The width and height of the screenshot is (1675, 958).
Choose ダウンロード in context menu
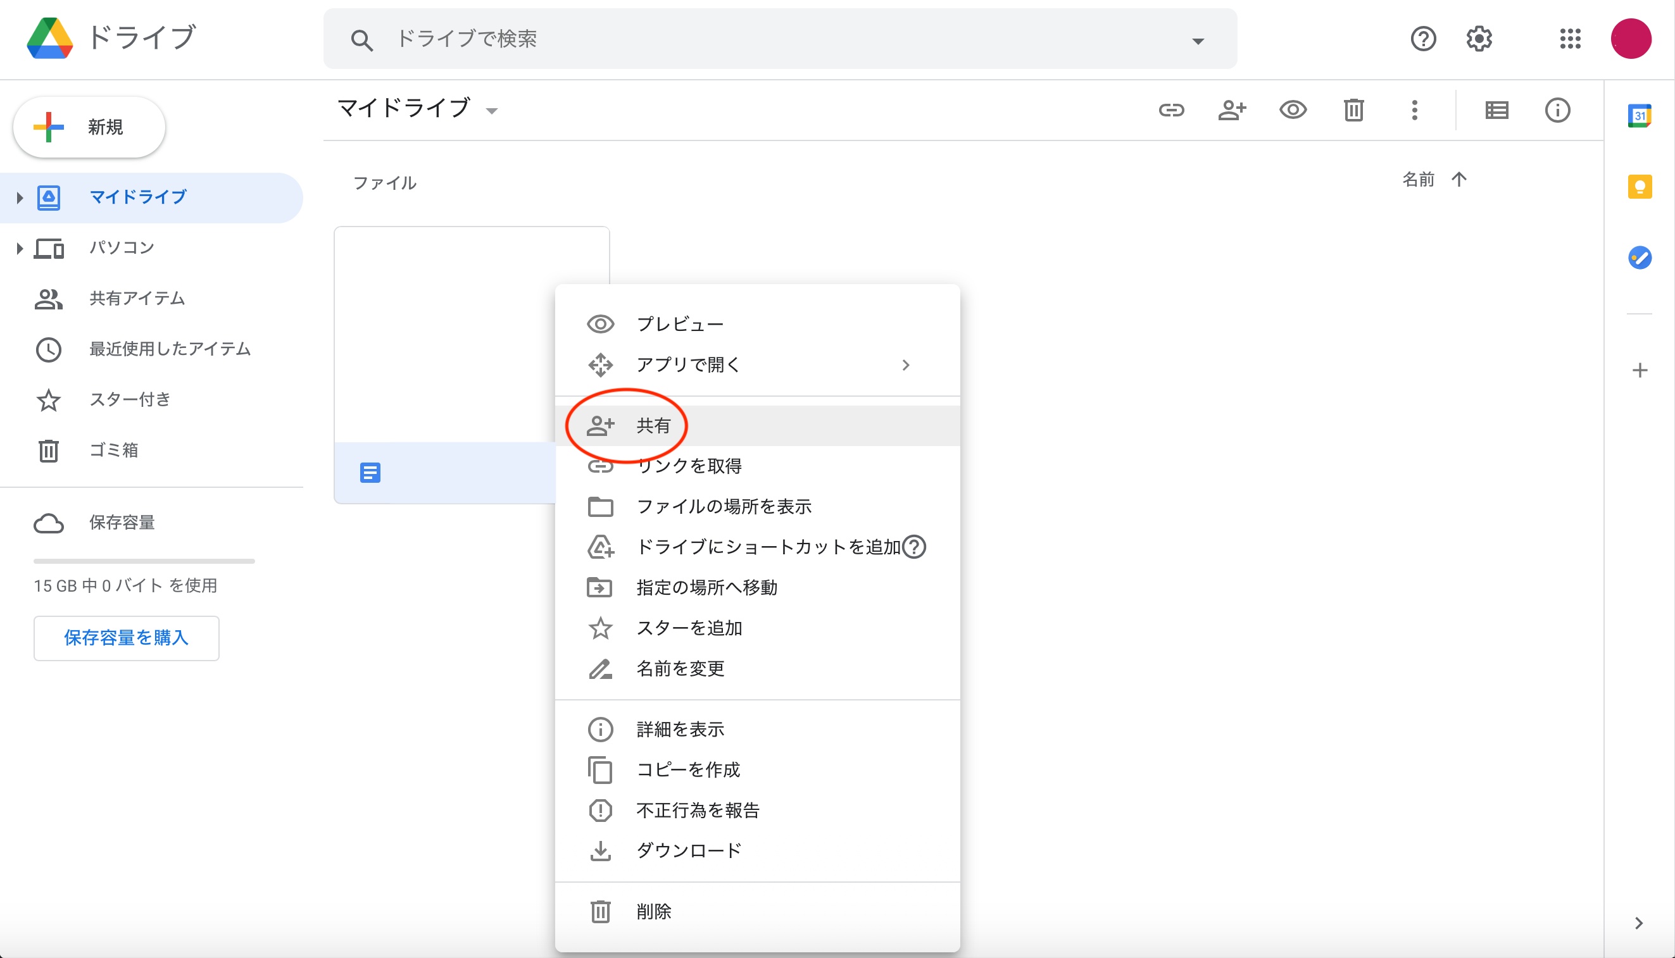coord(758,850)
